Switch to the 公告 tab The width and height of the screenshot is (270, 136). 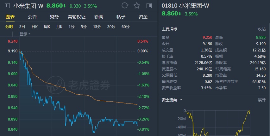(x=32, y=17)
